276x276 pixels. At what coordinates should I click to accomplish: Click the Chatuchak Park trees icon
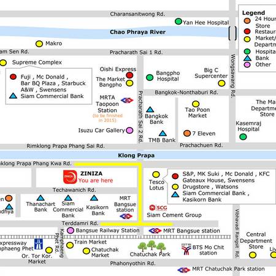(151, 247)
